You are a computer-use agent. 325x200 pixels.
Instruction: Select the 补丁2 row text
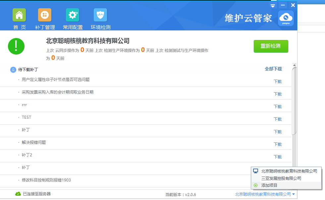[x=27, y=155]
